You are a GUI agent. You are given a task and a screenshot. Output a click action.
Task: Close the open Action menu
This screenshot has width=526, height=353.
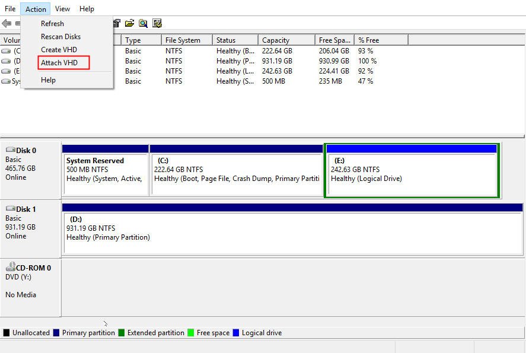(x=36, y=9)
